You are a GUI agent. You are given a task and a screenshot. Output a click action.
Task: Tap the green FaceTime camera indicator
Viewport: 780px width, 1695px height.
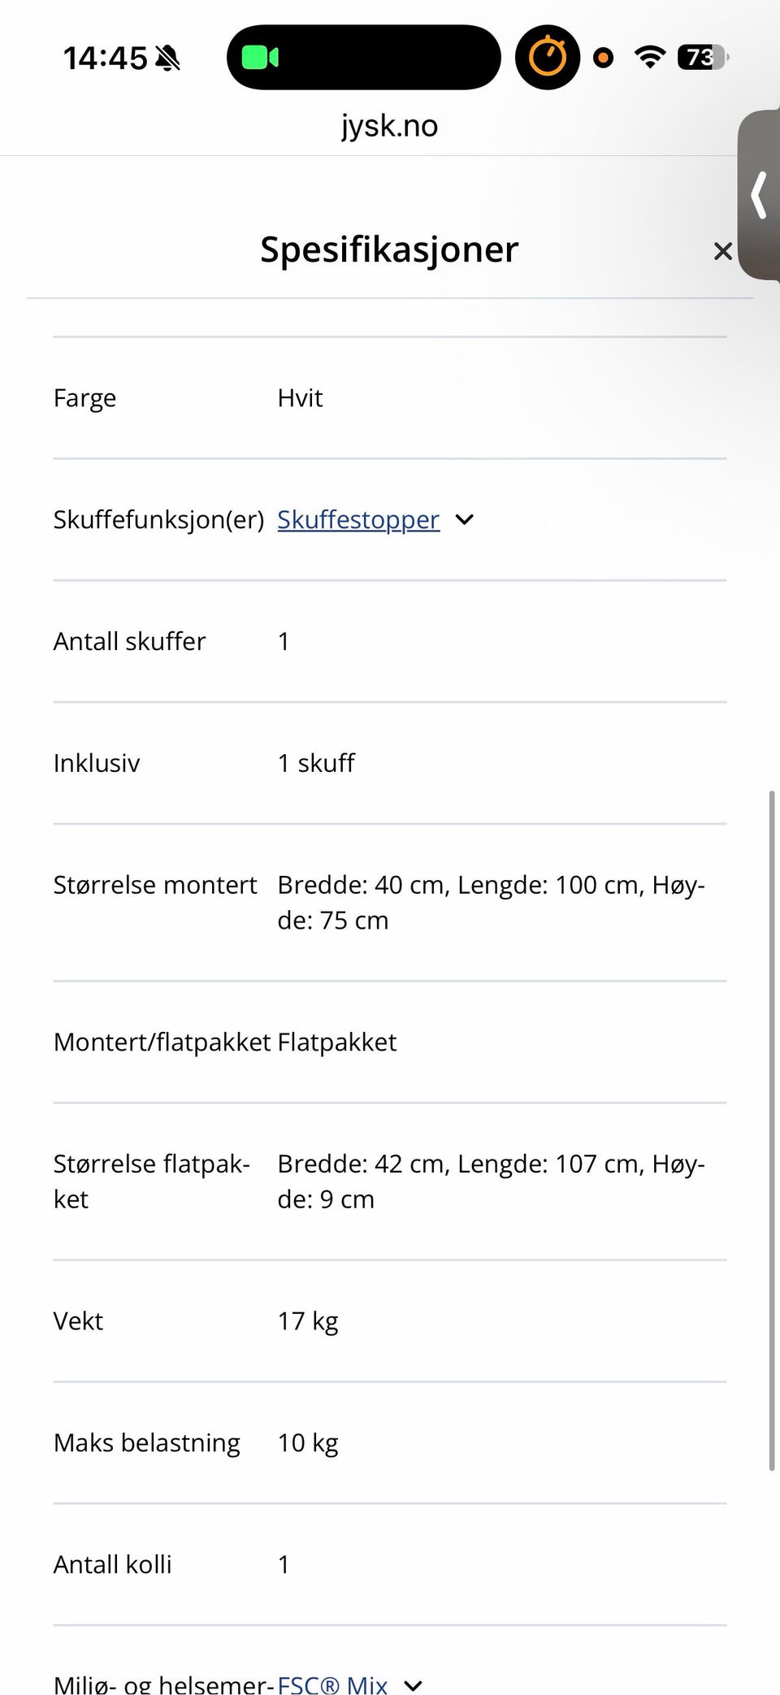pyautogui.click(x=260, y=58)
